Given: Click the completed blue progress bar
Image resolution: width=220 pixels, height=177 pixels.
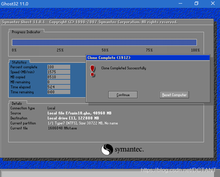Looking at the screenshot, I should coord(104,42).
